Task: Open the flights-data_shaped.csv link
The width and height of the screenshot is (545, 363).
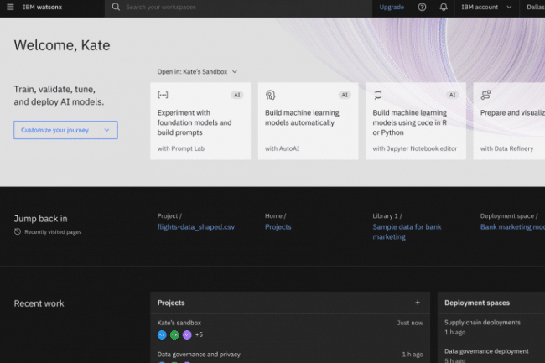Action: [195, 227]
